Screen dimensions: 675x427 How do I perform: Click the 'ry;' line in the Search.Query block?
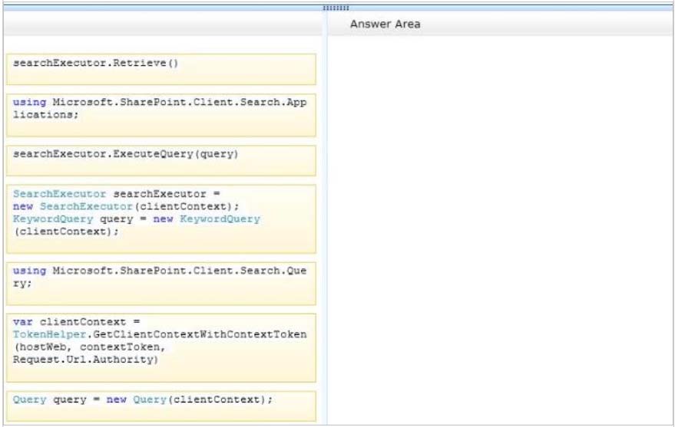pos(22,282)
